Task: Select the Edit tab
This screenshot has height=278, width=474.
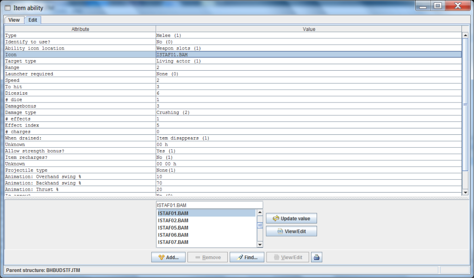Action: coord(33,20)
